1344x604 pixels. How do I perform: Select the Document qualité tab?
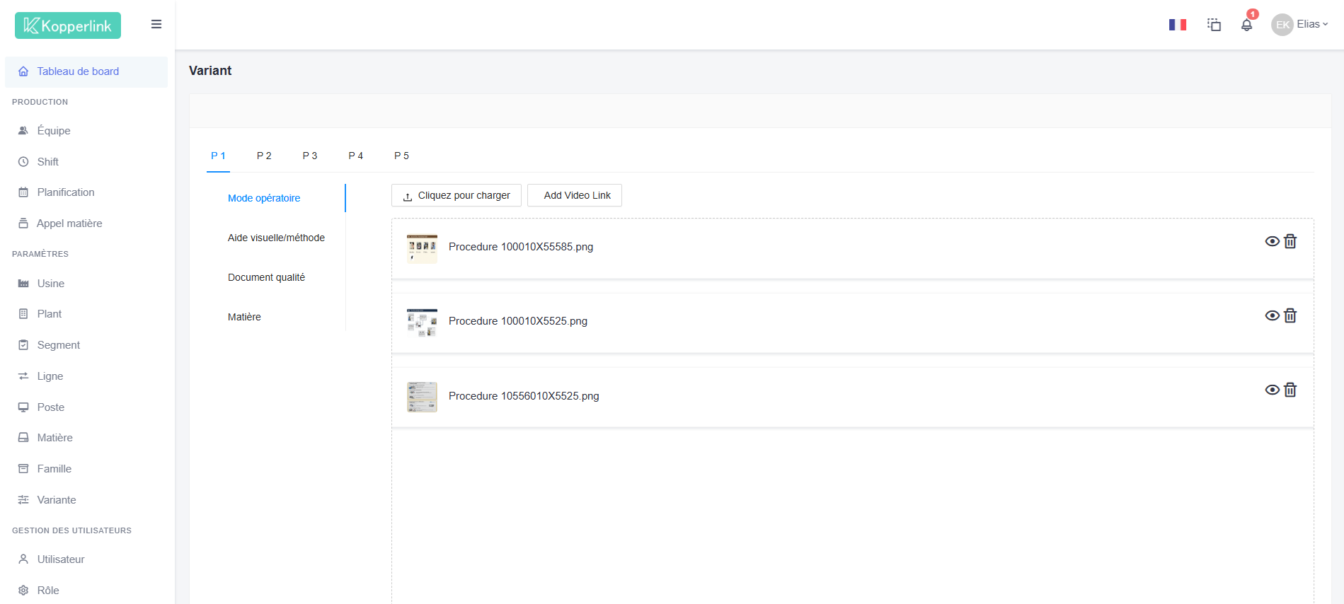pos(266,277)
